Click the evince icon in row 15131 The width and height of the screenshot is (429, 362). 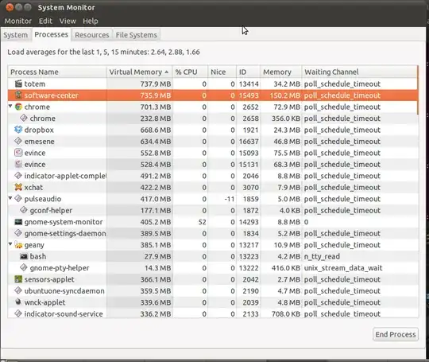18,164
